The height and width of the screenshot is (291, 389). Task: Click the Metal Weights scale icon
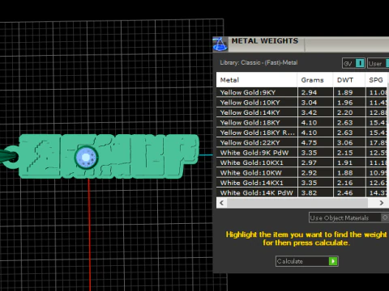[220, 44]
